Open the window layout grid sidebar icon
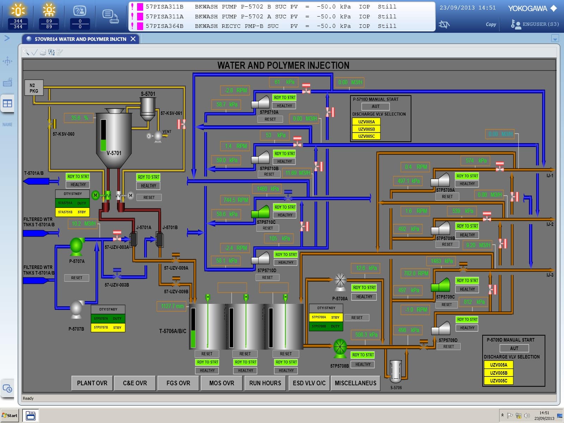The image size is (564, 423). click(7, 103)
